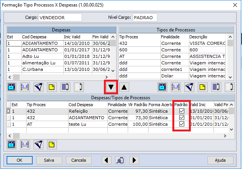Click the search icon in the Despesas toolbar
The height and width of the screenshot is (169, 242).
(12, 87)
